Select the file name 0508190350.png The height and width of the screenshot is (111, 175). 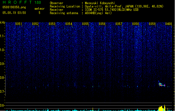click(14, 7)
